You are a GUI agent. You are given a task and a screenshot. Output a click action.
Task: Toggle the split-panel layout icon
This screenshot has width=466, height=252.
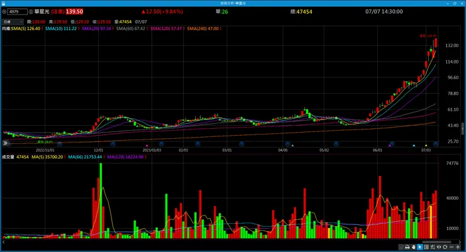tap(426, 247)
